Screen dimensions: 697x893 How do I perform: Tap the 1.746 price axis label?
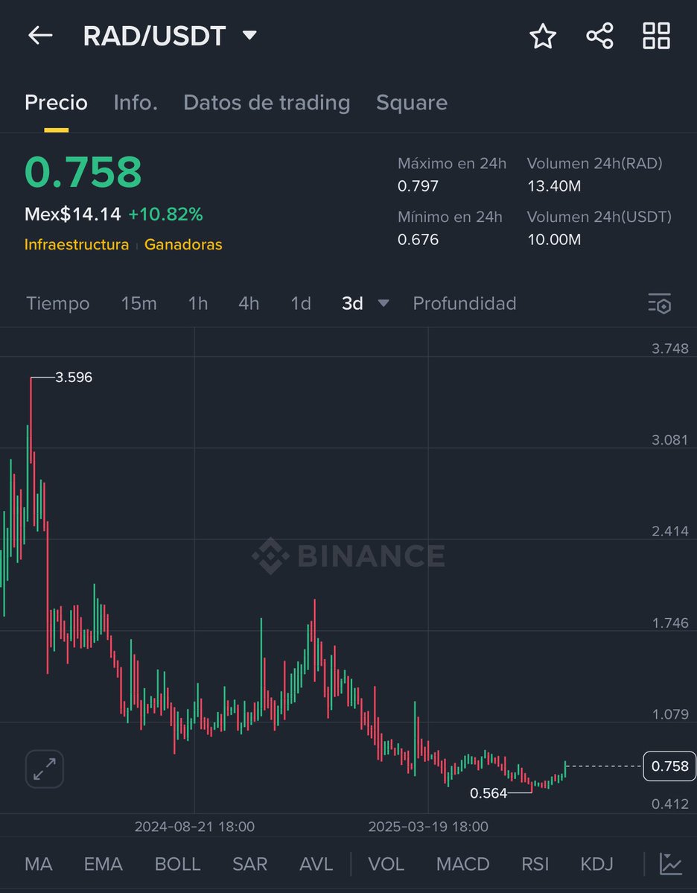click(x=669, y=623)
